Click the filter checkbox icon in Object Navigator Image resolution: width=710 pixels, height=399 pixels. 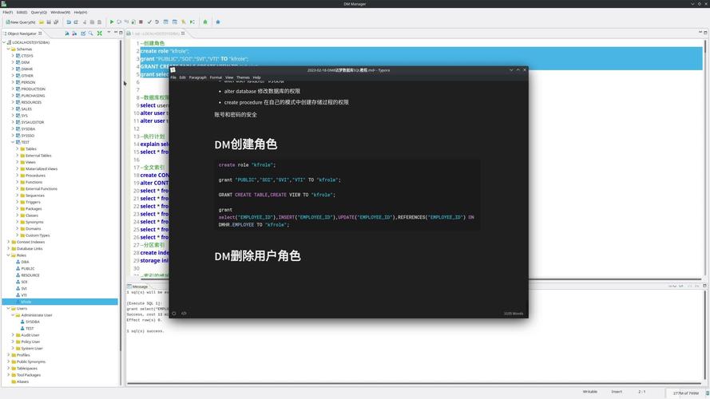point(83,33)
